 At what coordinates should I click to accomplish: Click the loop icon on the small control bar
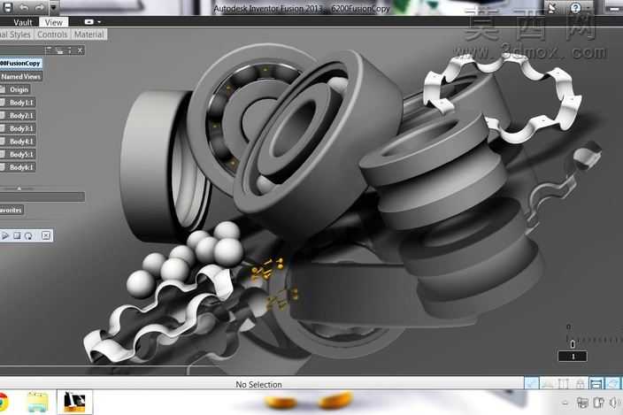(28, 236)
